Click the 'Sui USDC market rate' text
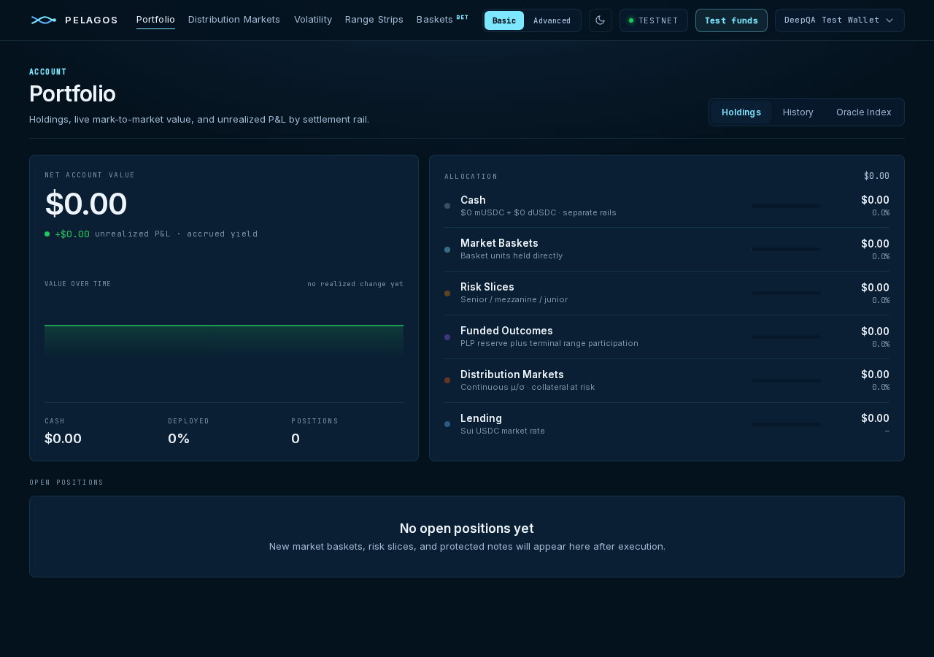This screenshot has height=657, width=934. coord(503,431)
